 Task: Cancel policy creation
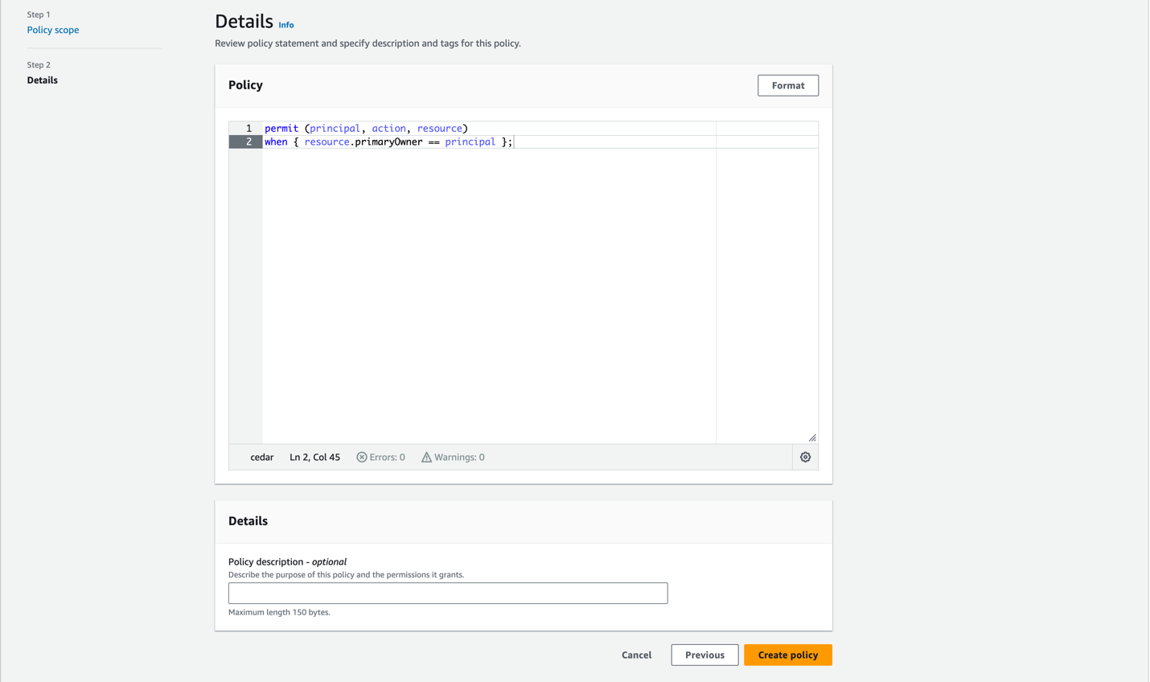636,655
